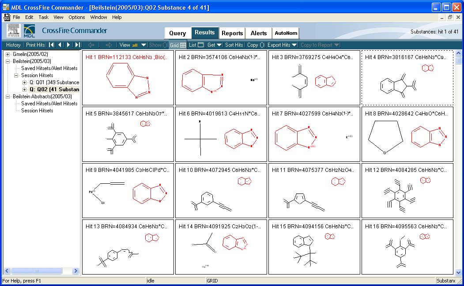This screenshot has width=464, height=286.
Task: Switch results to List view
Action: (196, 45)
